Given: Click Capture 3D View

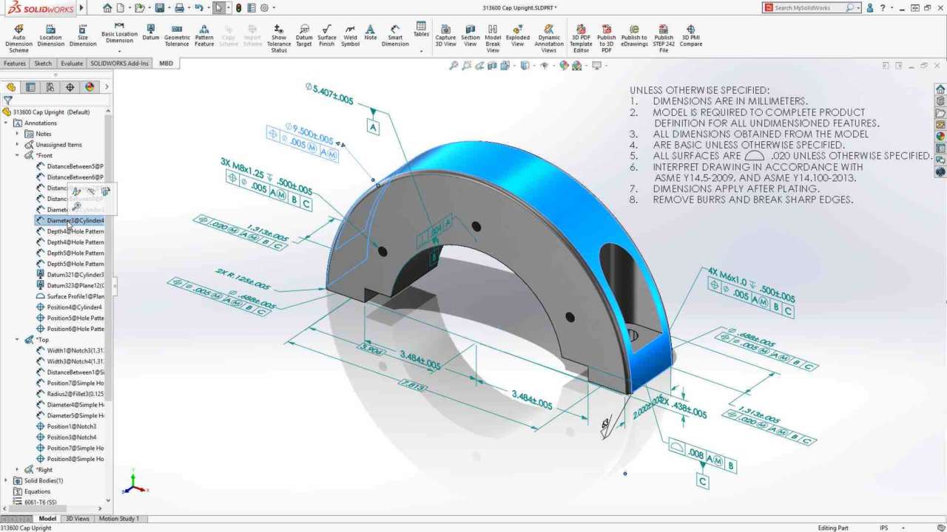Looking at the screenshot, I should [x=445, y=38].
